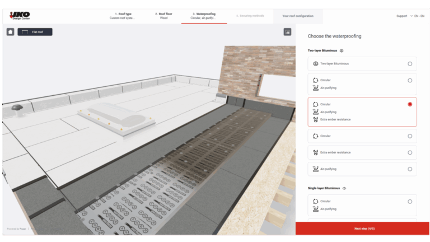The image size is (430, 242).
Task: Select the Air-purifying-only radio option
Action: [410, 169]
